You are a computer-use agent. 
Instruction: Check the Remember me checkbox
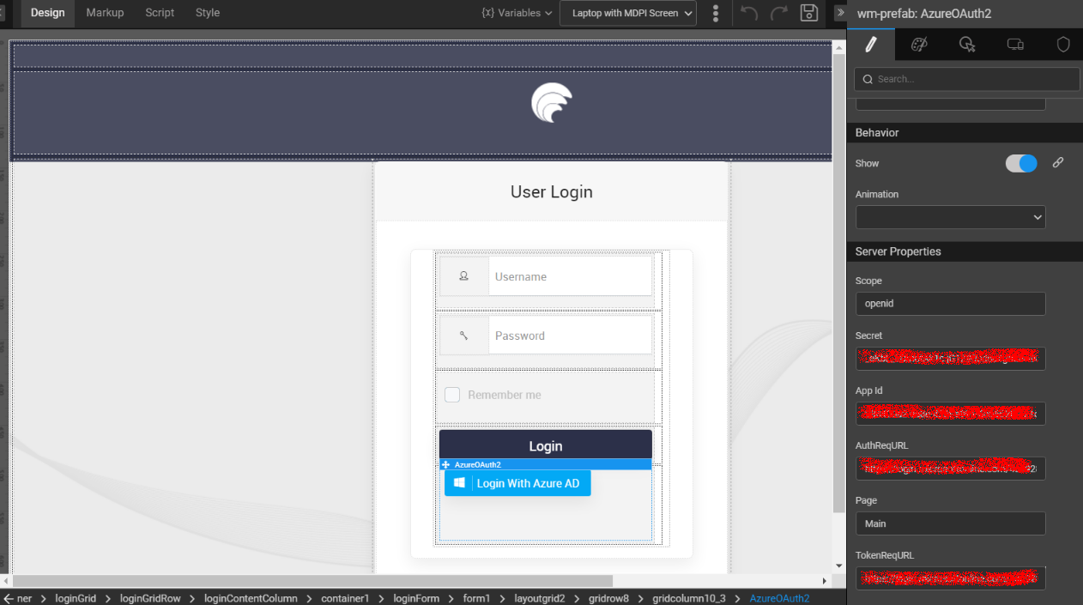(452, 395)
